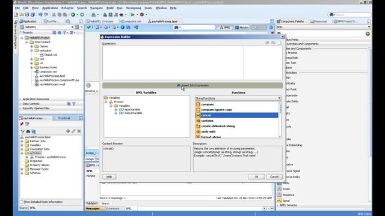
Task: Click Insert Into Expression button
Action: (192, 85)
